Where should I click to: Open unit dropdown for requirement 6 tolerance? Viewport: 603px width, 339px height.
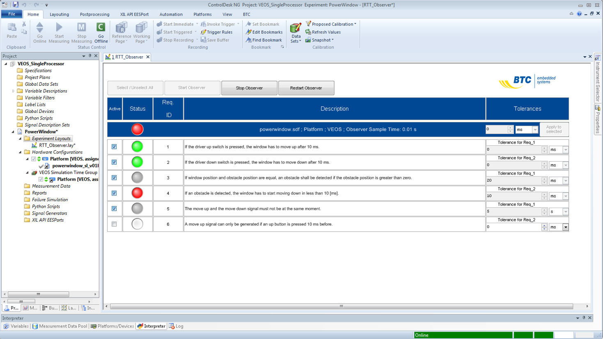(x=566, y=227)
